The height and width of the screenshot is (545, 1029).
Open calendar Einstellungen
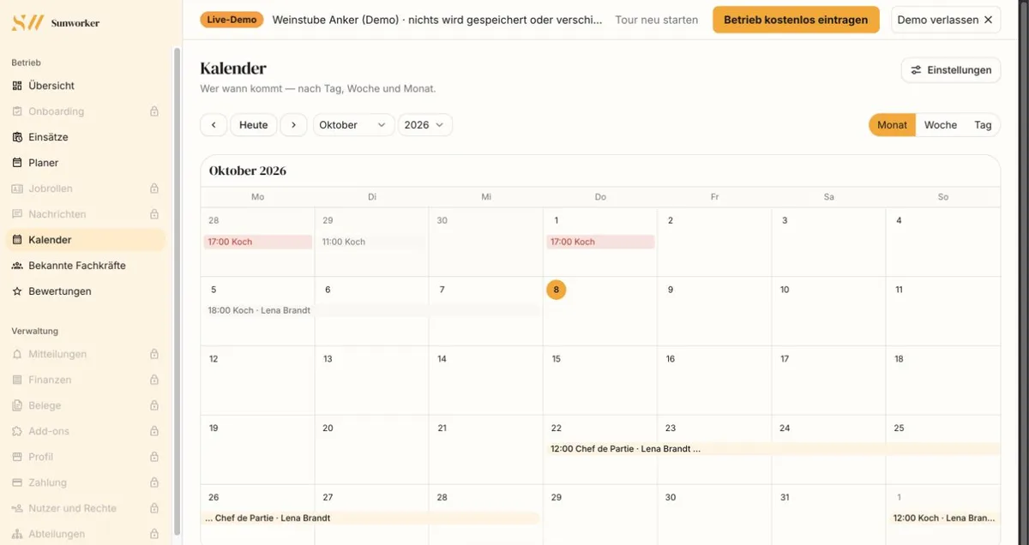951,70
